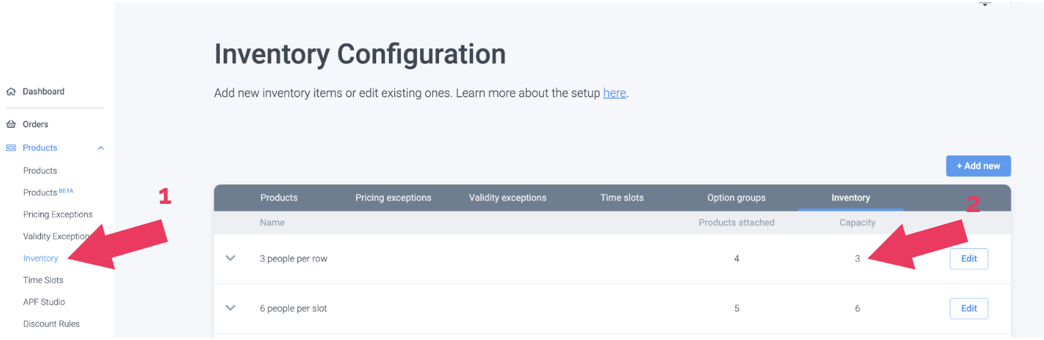Edit the '3 people per row' inventory
This screenshot has width=1044, height=340.
click(x=969, y=258)
